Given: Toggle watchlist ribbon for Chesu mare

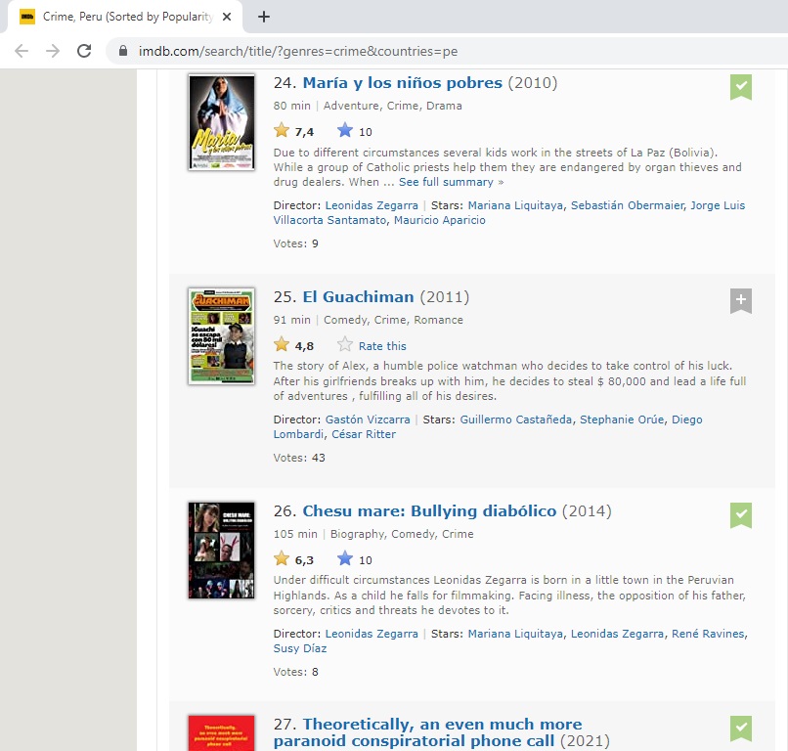Looking at the screenshot, I should pyautogui.click(x=741, y=515).
